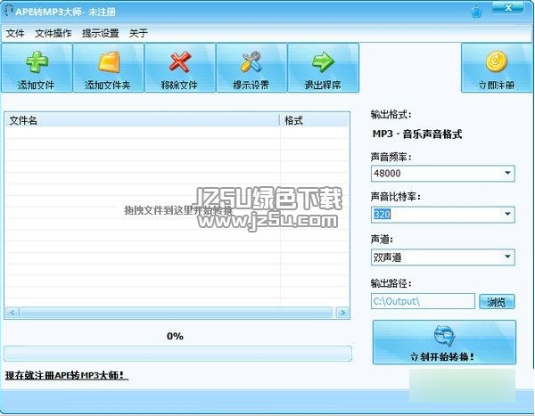Start conversion with 立刻开始转换 button
Screen dimensions: 535x416
pos(444,342)
